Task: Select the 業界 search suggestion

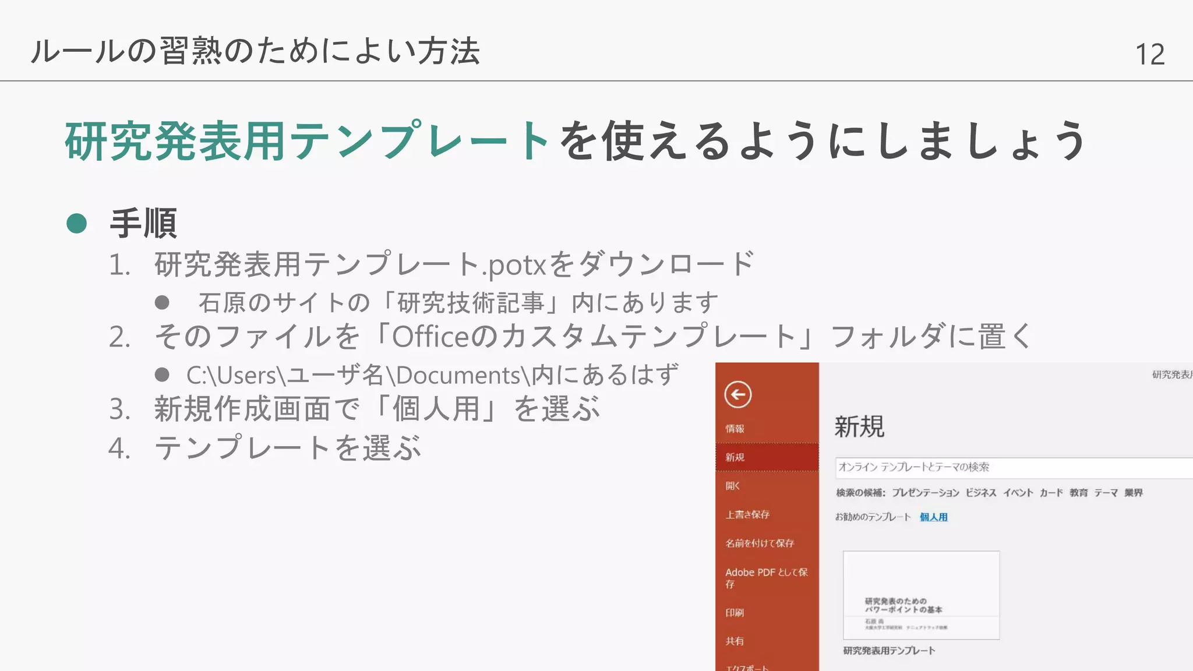Action: (x=1134, y=493)
